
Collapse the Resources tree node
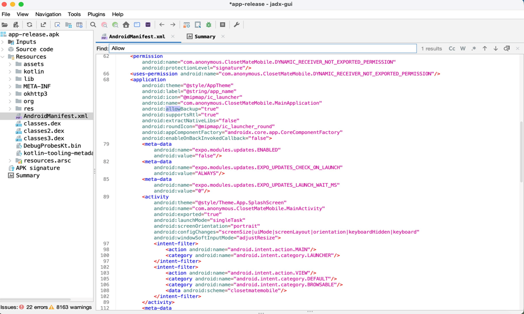tap(3, 57)
